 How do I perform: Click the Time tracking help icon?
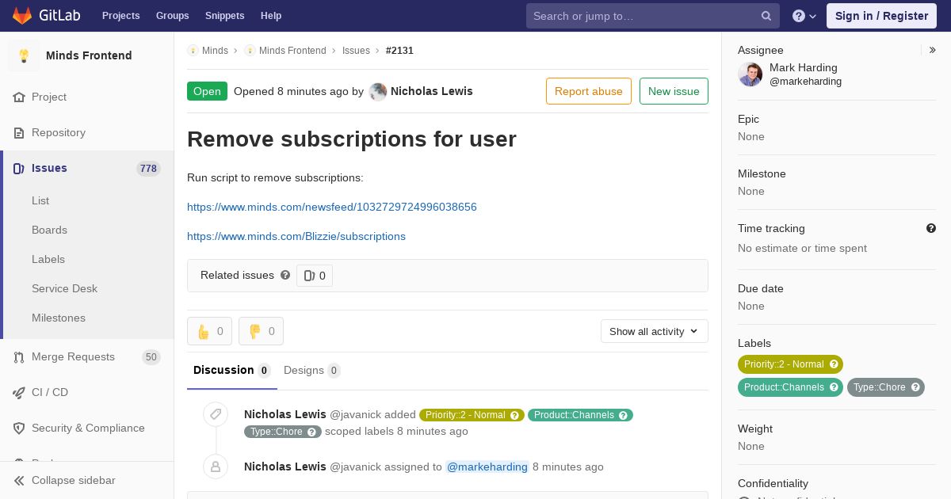click(x=931, y=228)
